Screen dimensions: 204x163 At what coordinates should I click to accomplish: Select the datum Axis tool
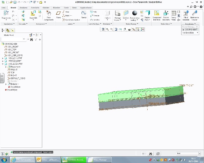tap(66, 12)
